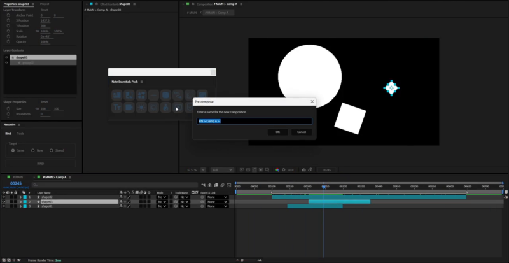The height and width of the screenshot is (263, 509).
Task: Expand the shape03 layer properties
Action: point(21,202)
